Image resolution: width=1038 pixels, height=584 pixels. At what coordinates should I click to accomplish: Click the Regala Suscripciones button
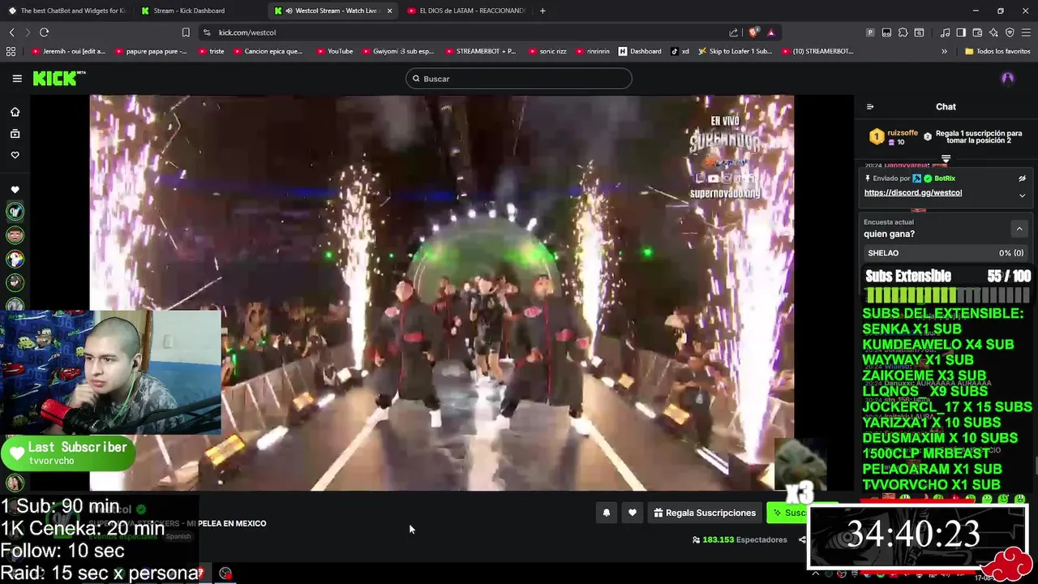(x=704, y=513)
